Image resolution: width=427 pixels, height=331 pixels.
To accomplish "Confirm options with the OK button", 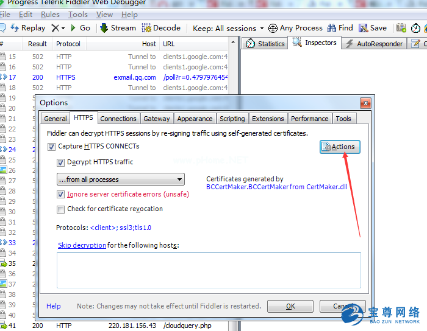I will pyautogui.click(x=290, y=306).
